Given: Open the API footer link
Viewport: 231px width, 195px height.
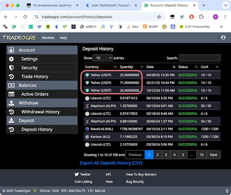Looking at the screenshot, I should [108, 174].
